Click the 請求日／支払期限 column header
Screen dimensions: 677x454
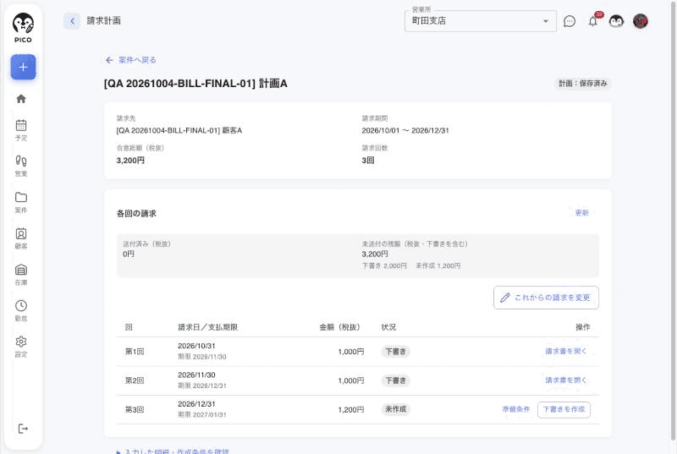208,327
